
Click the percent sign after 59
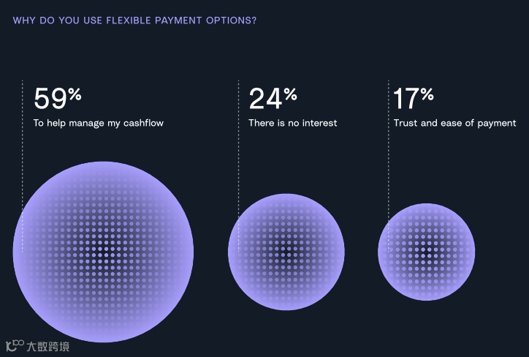click(x=75, y=94)
